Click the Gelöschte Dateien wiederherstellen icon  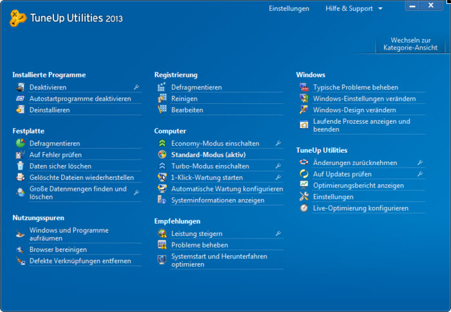[20, 177]
